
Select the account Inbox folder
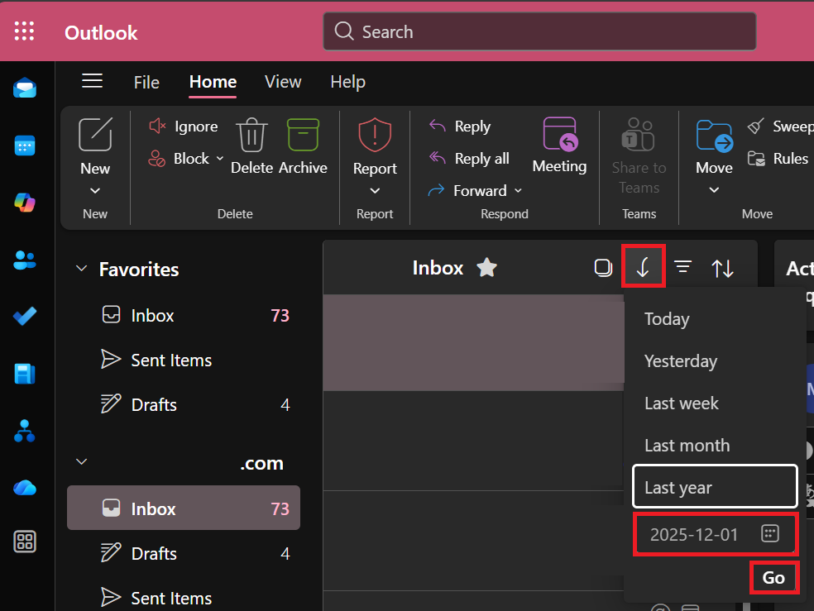184,508
